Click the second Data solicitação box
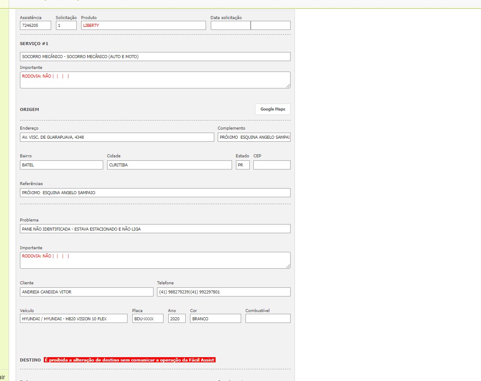 [270, 26]
